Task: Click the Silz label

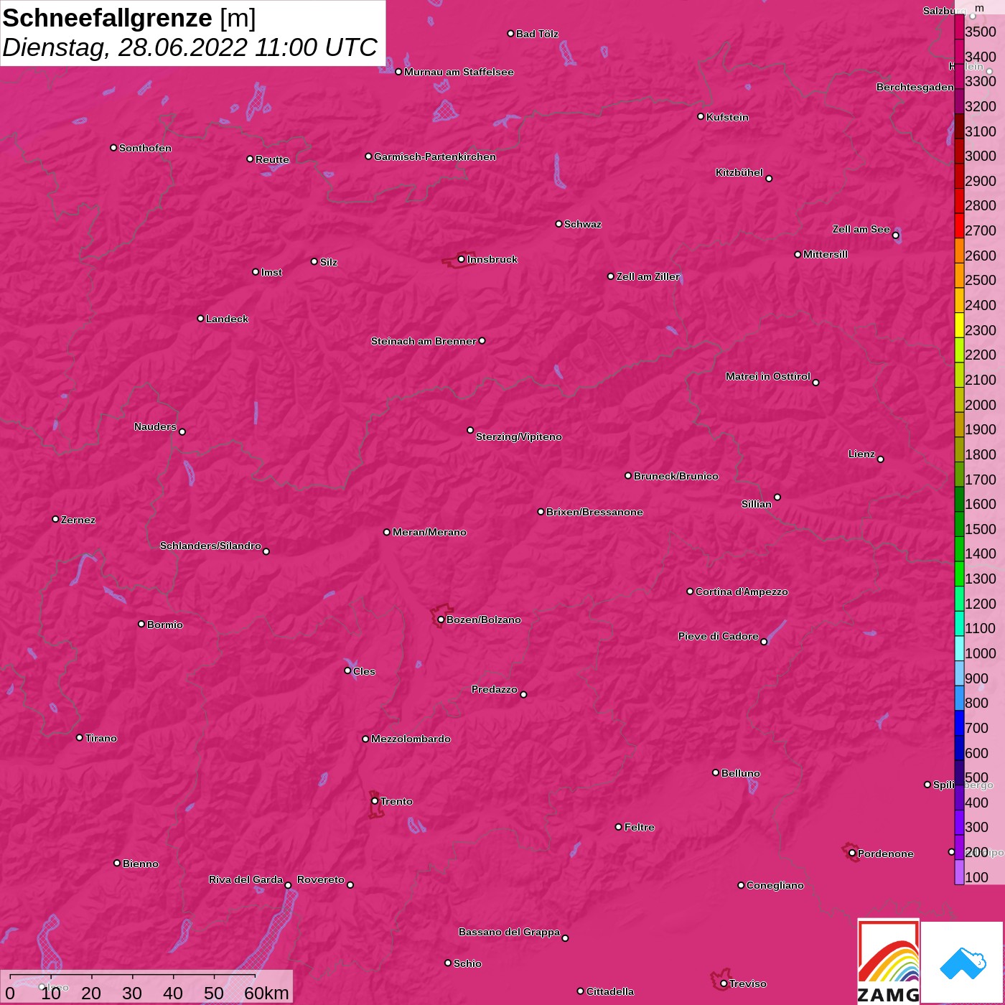Action: pyautogui.click(x=329, y=262)
